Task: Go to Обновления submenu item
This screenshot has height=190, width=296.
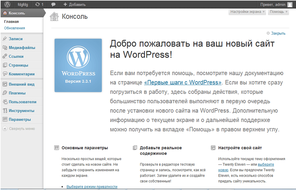Action: pos(15,28)
